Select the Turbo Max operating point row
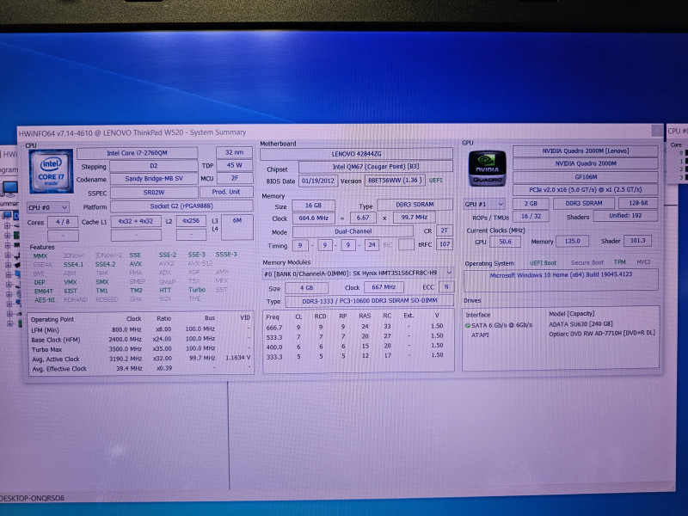 click(x=140, y=349)
